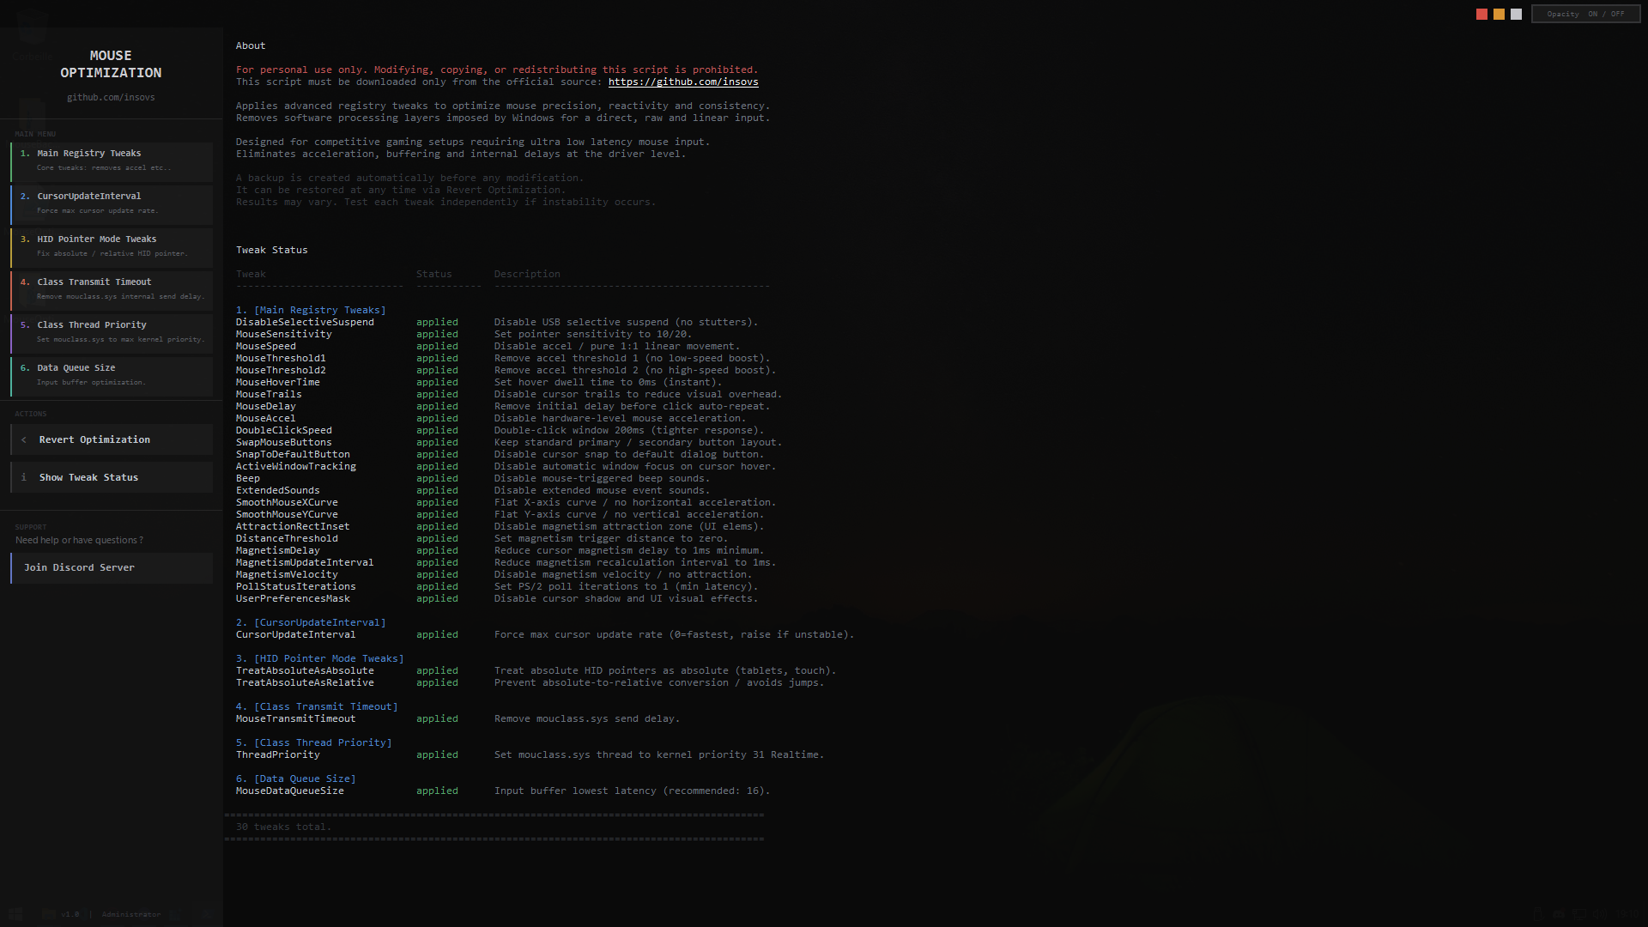
Task: Click the white square in top bar
Action: coord(1516,14)
